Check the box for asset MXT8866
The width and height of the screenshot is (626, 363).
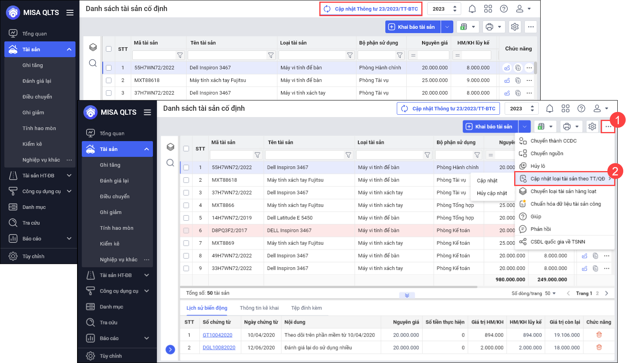point(186,205)
